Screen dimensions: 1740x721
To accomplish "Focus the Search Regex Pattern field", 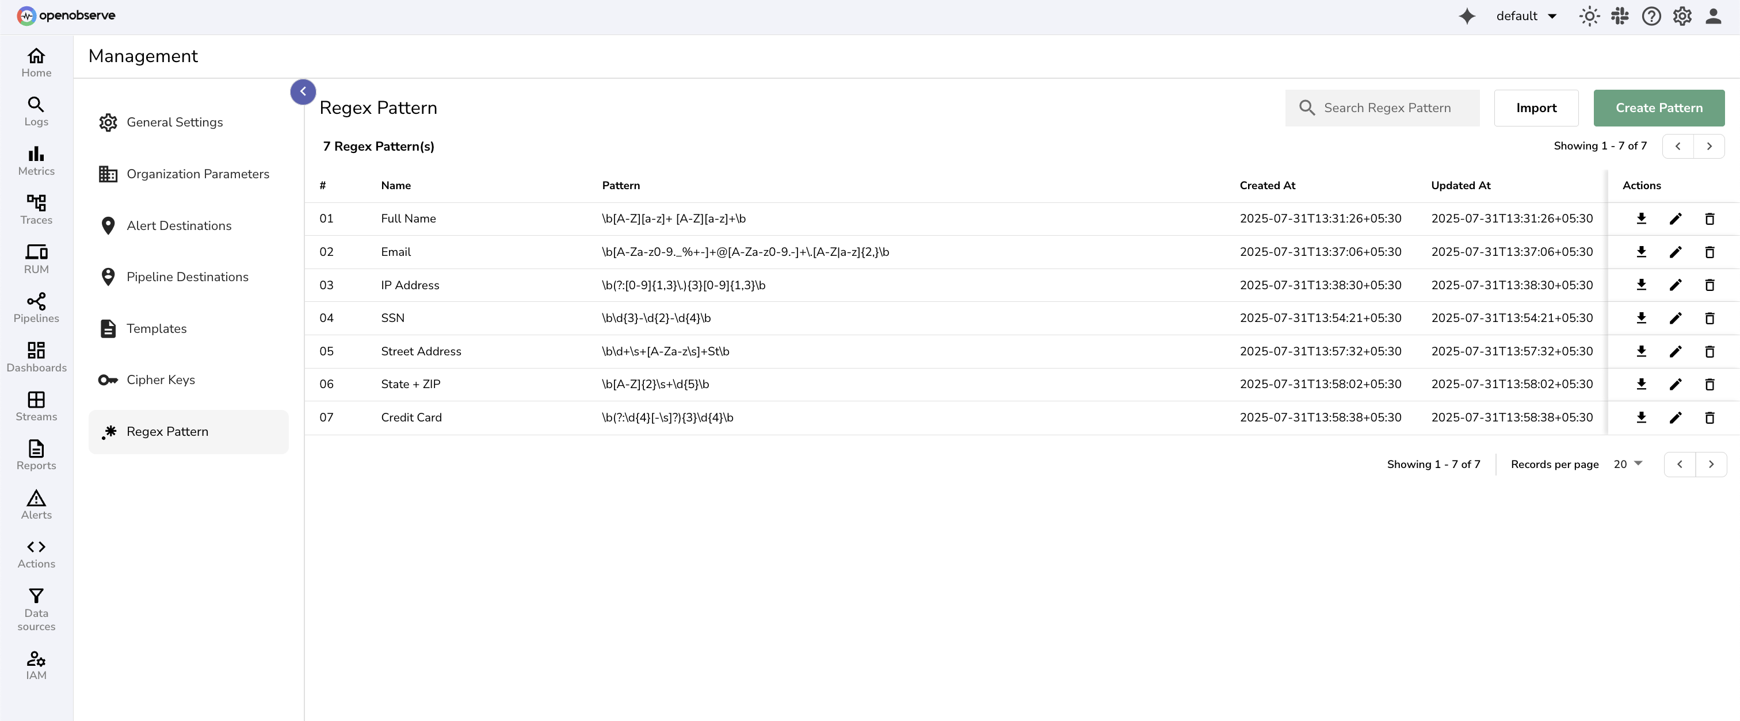I will pos(1382,108).
